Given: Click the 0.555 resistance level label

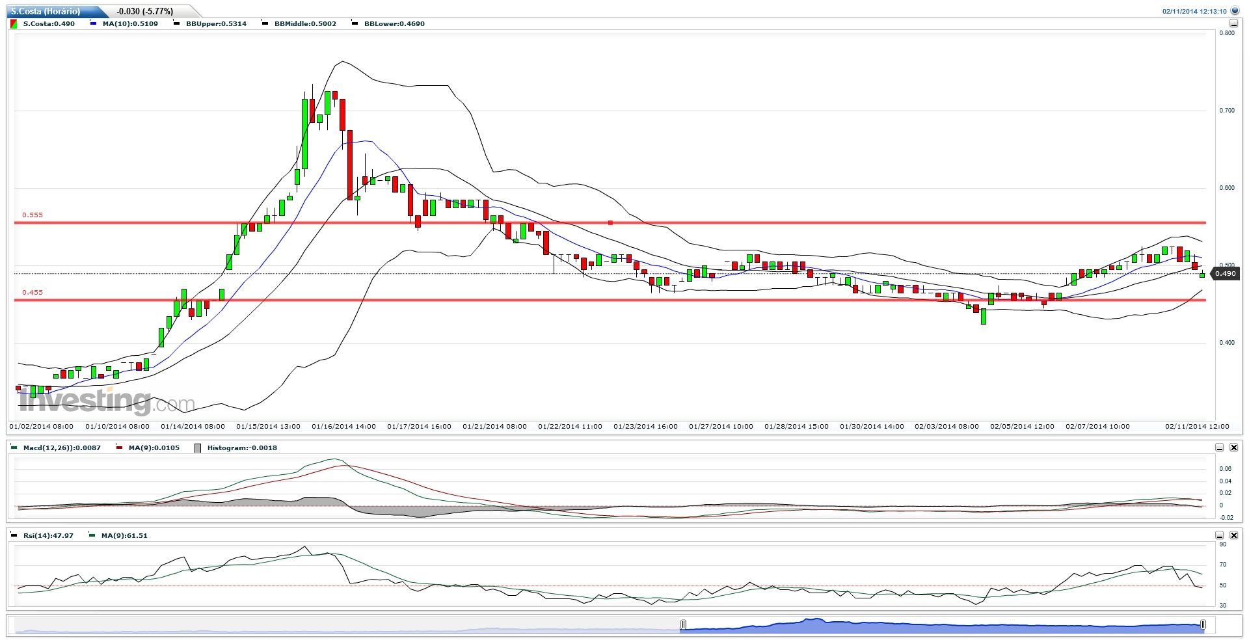Looking at the screenshot, I should pyautogui.click(x=33, y=215).
